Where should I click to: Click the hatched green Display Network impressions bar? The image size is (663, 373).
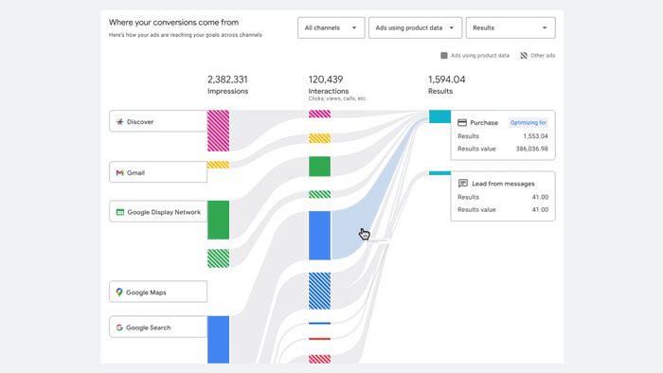(x=218, y=258)
